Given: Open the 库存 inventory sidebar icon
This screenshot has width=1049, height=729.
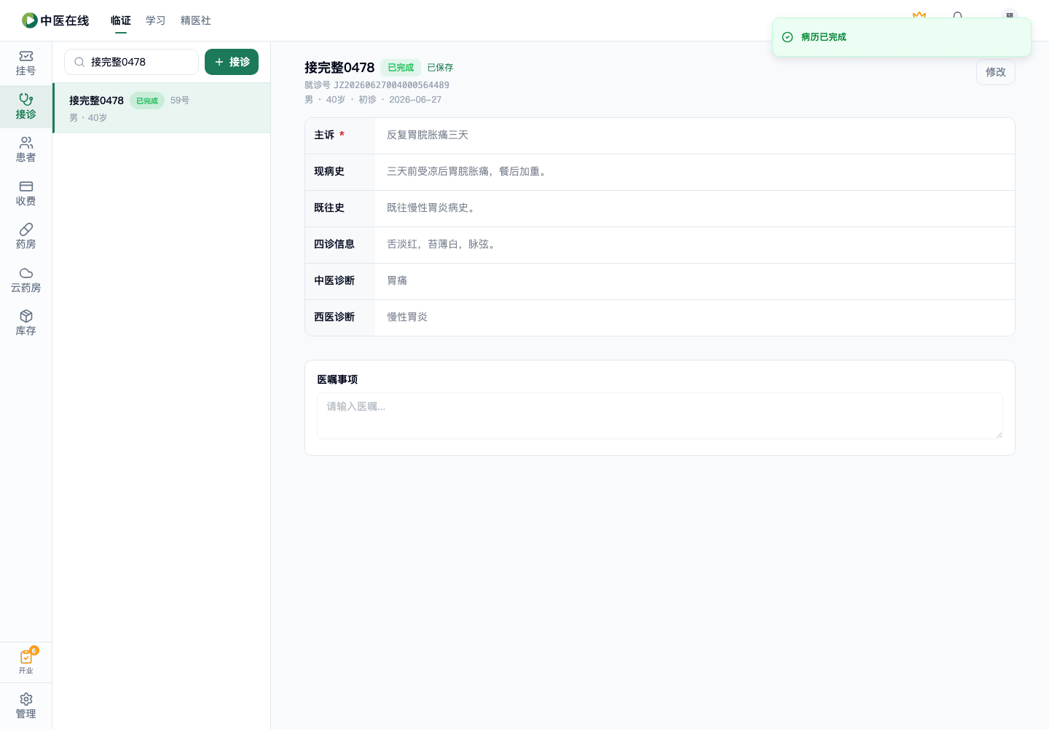Looking at the screenshot, I should point(25,323).
